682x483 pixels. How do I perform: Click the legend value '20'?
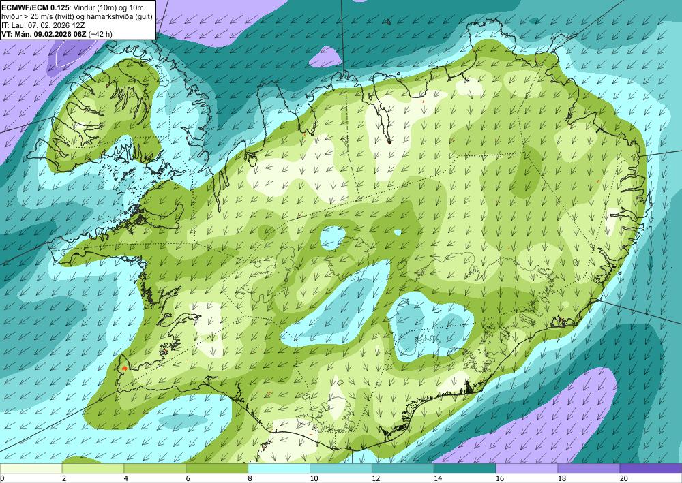[624, 478]
